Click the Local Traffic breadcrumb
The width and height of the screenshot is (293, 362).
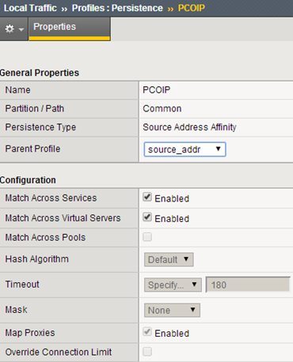pyautogui.click(x=30, y=8)
